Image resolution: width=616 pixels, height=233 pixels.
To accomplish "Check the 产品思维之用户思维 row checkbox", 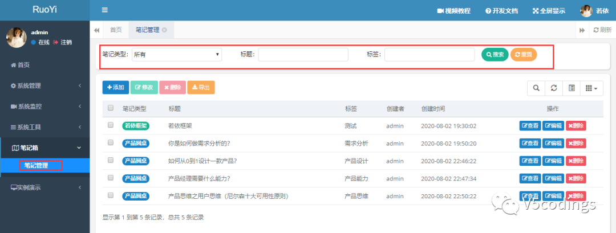I will tap(111, 195).
